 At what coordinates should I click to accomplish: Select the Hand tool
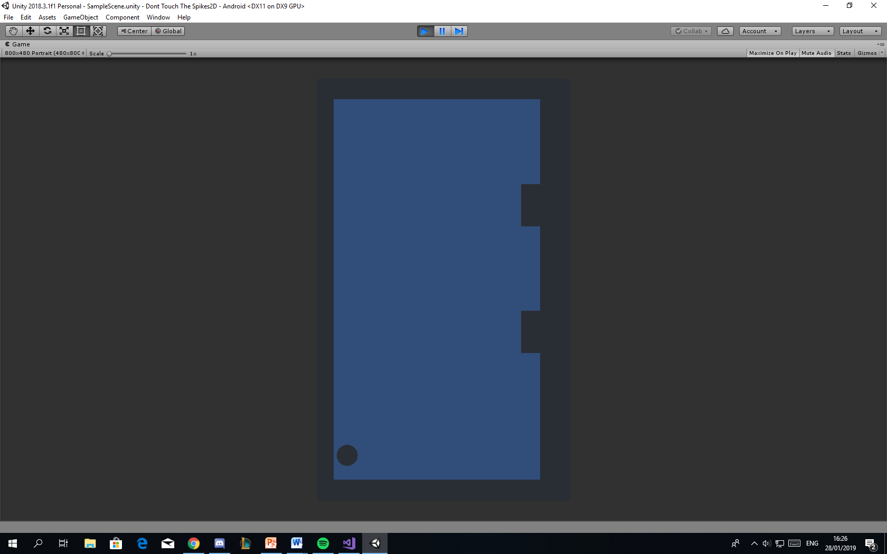tap(13, 31)
